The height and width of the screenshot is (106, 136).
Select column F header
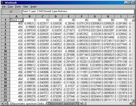tap(82, 16)
